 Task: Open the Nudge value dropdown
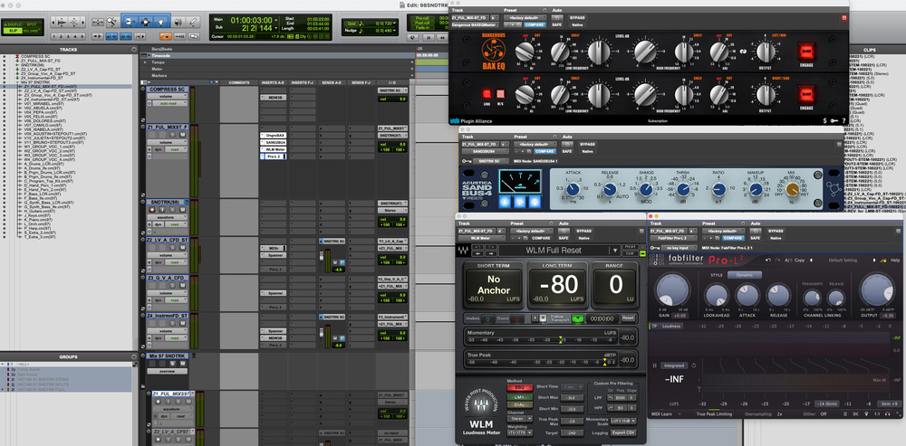click(x=394, y=30)
